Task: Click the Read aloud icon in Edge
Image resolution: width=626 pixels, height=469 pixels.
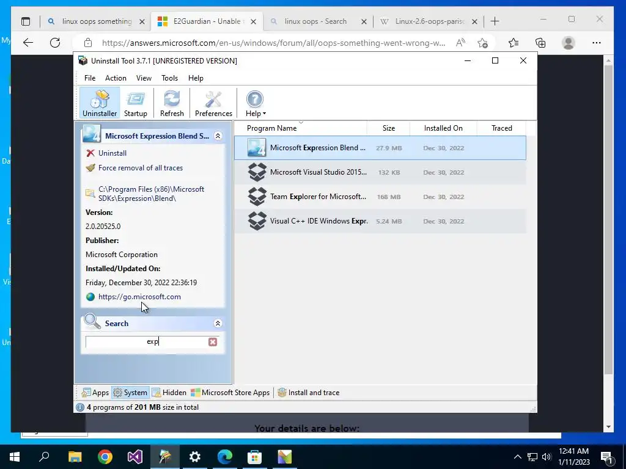Action: [x=460, y=43]
